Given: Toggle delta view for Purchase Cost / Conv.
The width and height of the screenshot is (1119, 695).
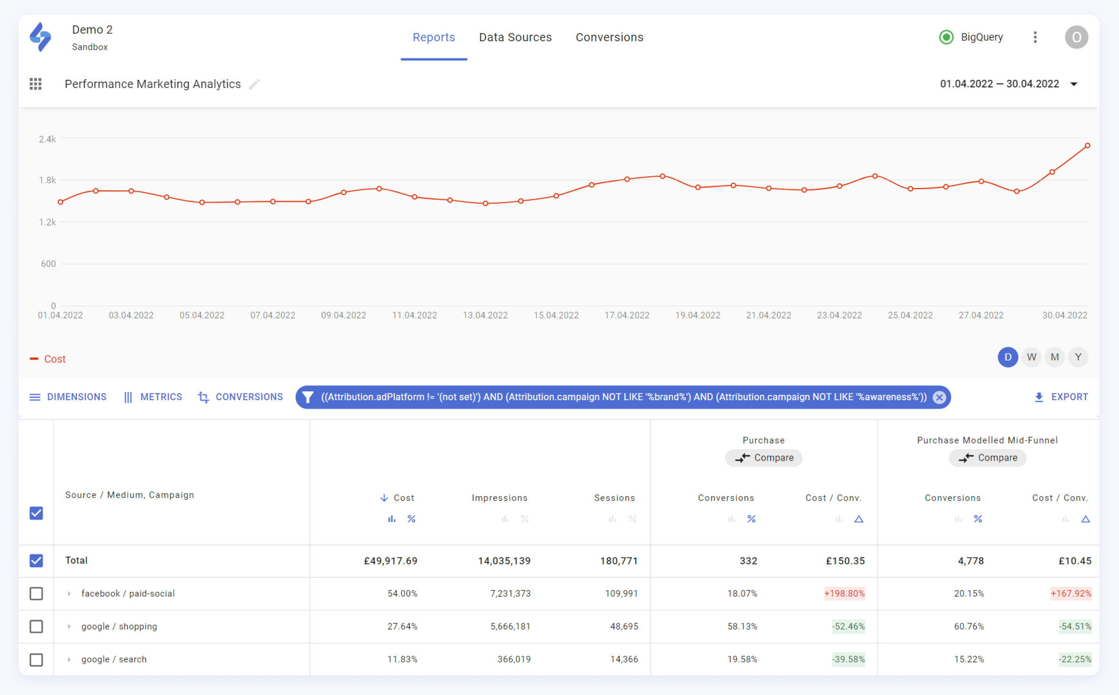Looking at the screenshot, I should tap(859, 519).
